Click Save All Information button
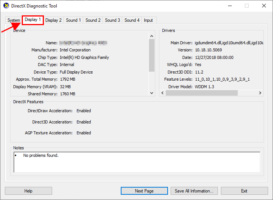This screenshot has height=200, width=273. (194, 191)
